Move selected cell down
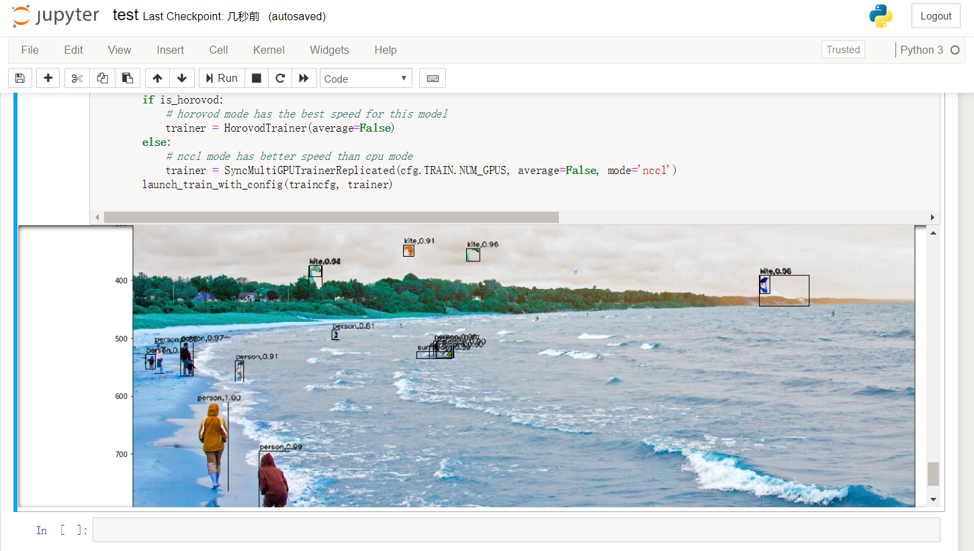 182,78
